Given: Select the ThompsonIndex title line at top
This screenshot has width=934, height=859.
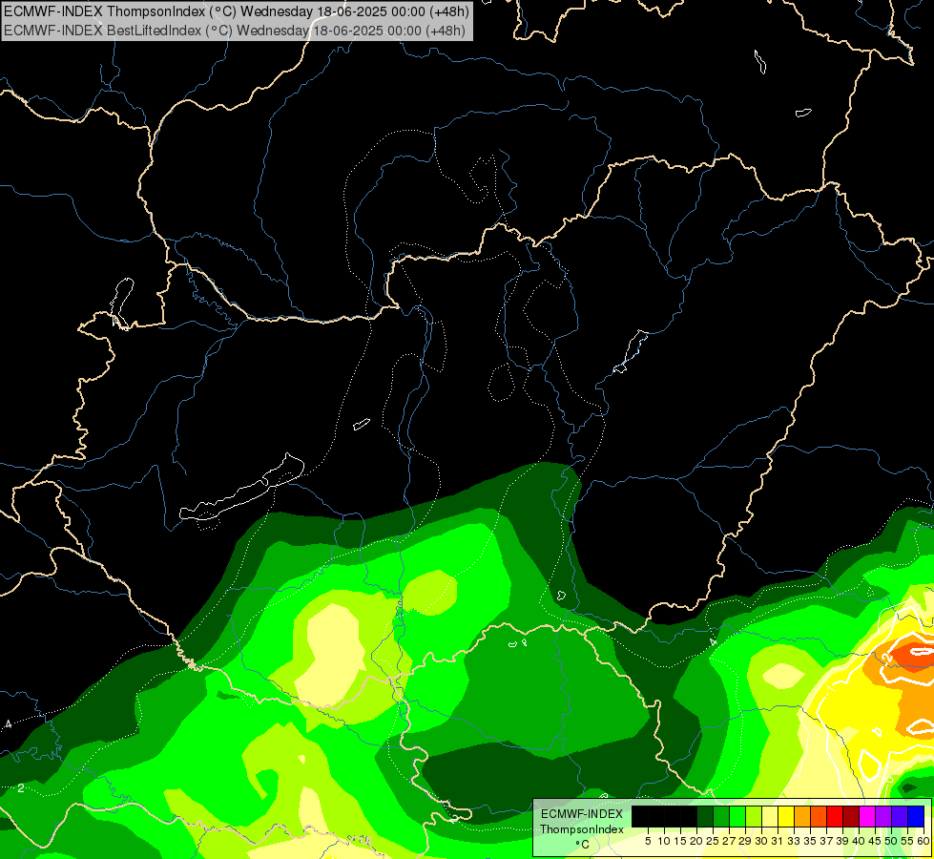Looking at the screenshot, I should [237, 10].
